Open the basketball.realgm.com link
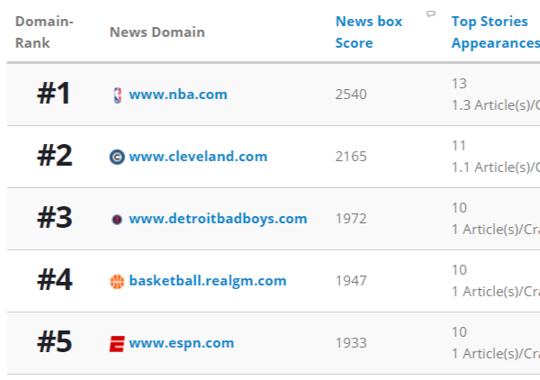 [207, 281]
